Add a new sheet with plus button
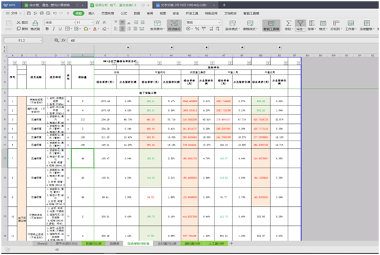380x255 pixels. [x=231, y=243]
